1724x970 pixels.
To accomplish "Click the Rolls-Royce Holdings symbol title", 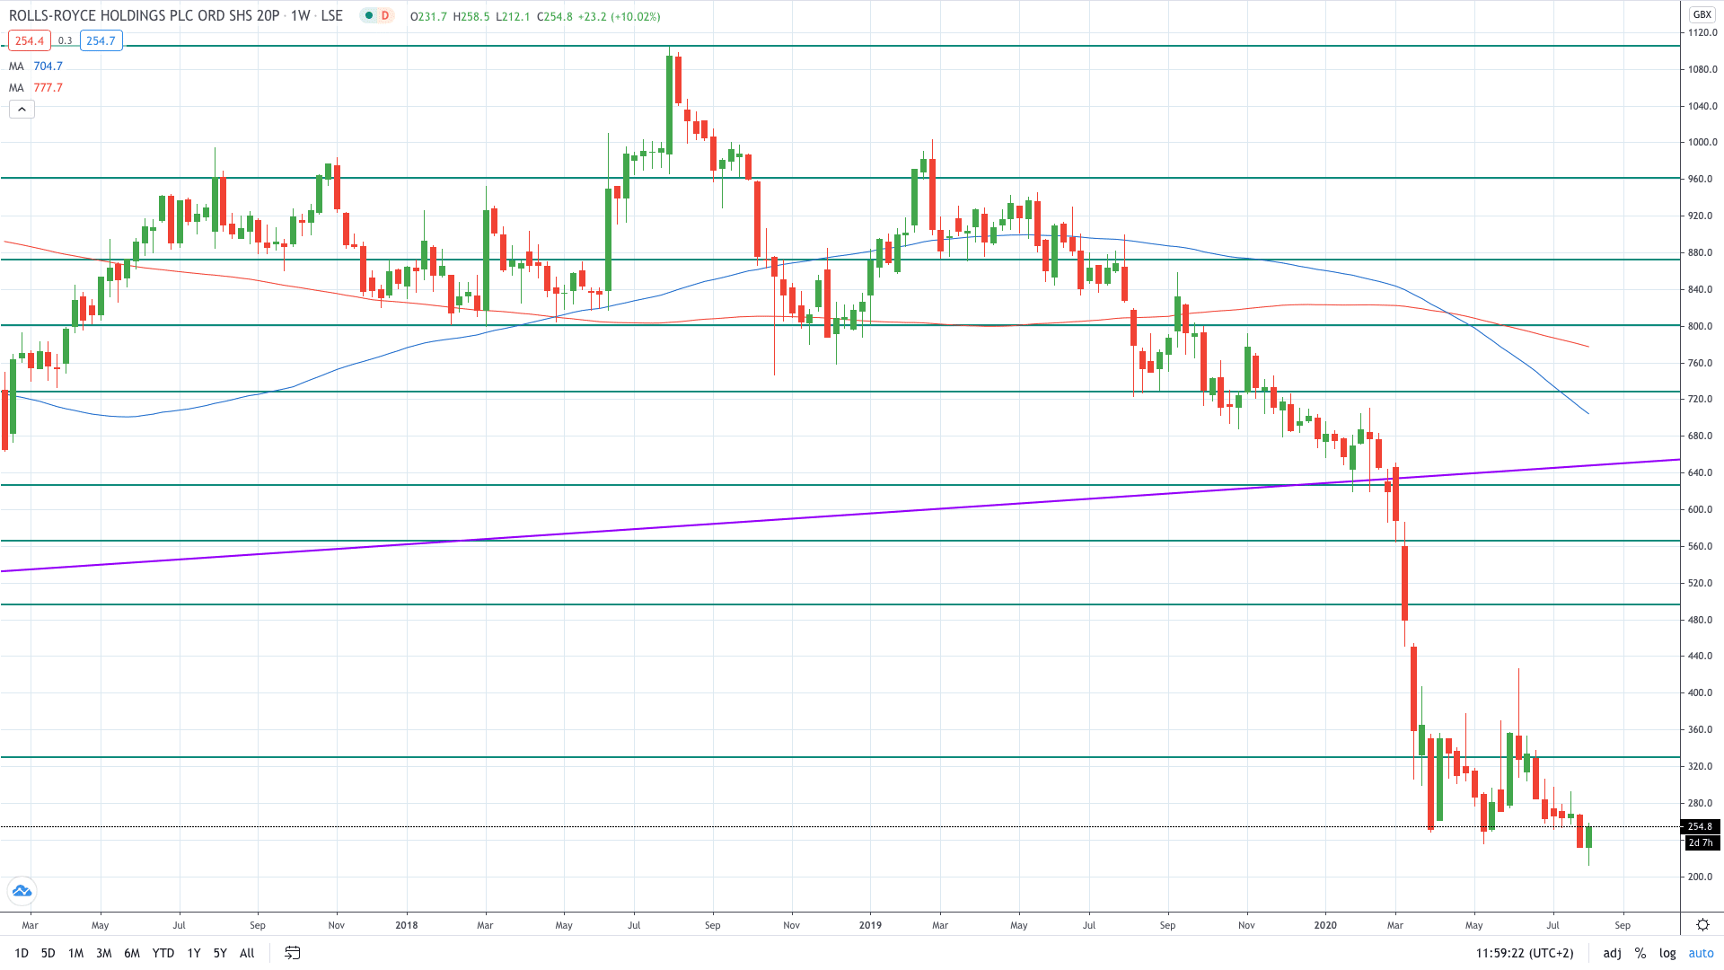I will pyautogui.click(x=145, y=15).
